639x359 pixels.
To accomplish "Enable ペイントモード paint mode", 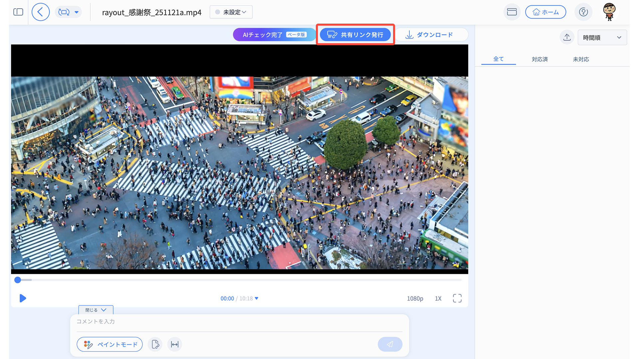I will 110,344.
